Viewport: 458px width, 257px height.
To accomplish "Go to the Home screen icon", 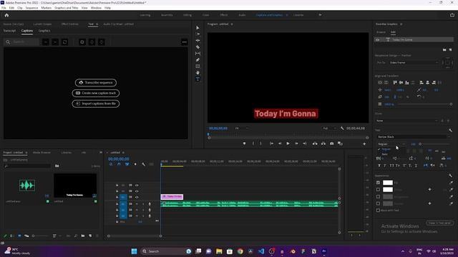I will pos(6,15).
